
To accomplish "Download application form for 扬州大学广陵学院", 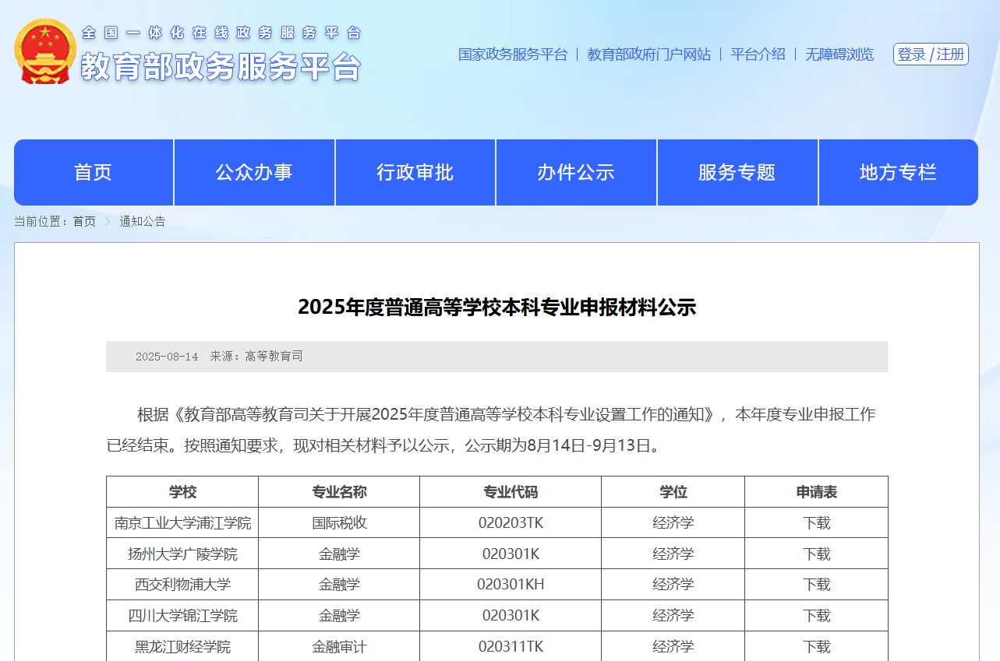I will tap(817, 554).
